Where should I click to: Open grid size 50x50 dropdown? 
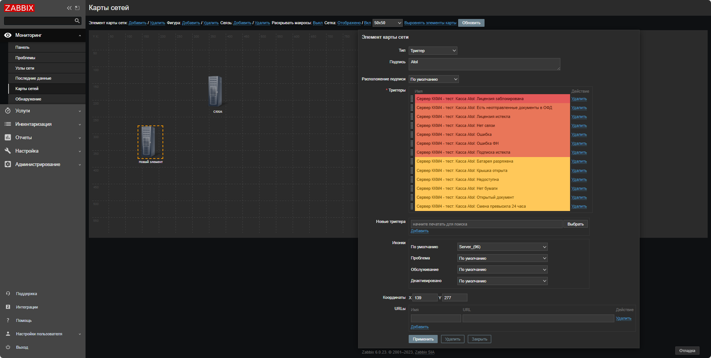pos(387,23)
